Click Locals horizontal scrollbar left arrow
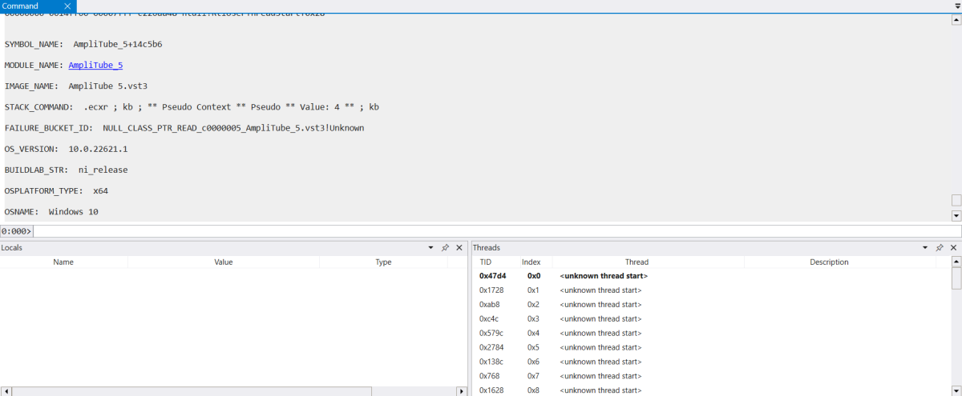Screen dimensions: 962x396 [x=6, y=391]
